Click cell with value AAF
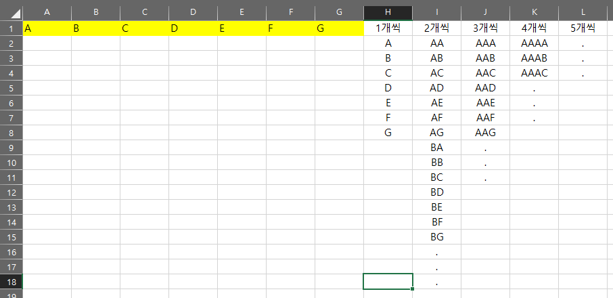The image size is (613, 298). [485, 118]
